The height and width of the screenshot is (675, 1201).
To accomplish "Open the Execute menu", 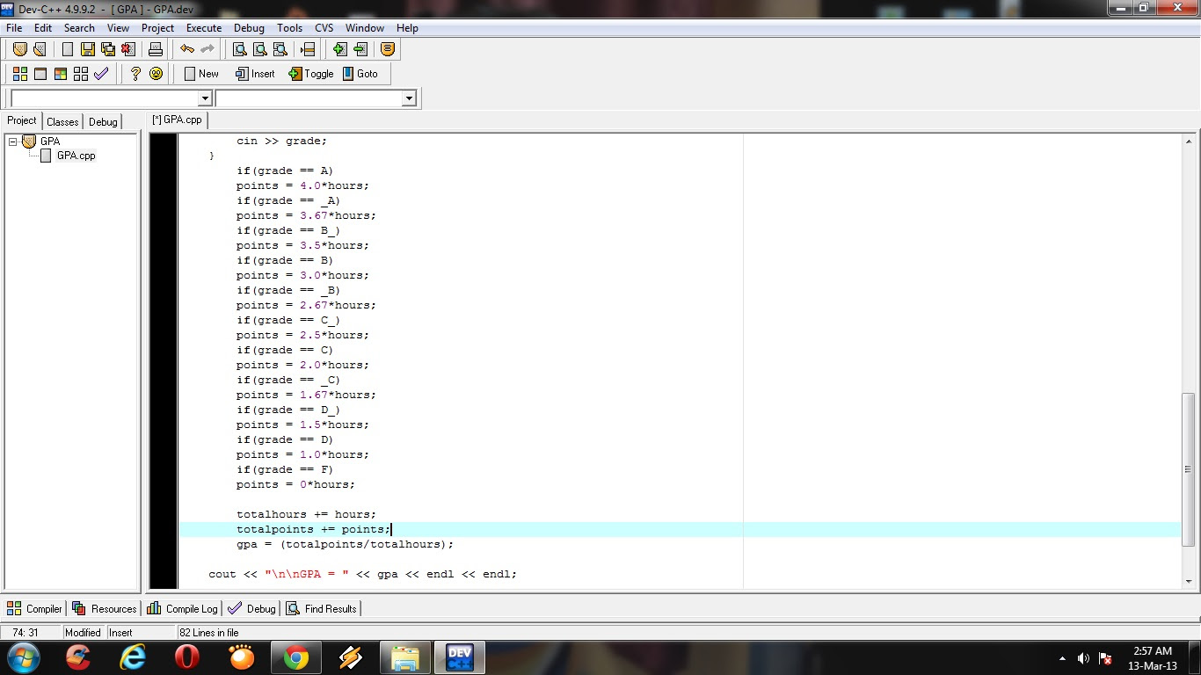I will pos(204,27).
